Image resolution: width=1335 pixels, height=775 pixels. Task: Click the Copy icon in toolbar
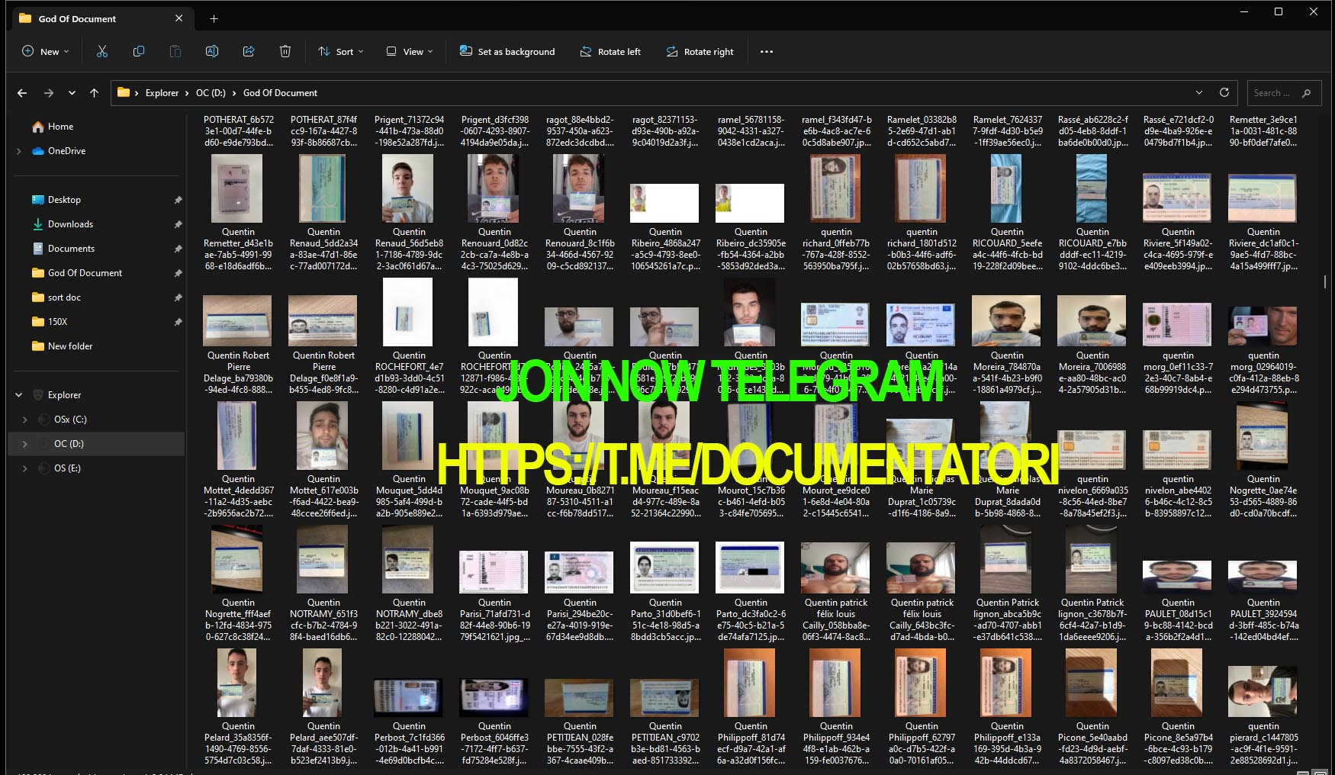(x=139, y=52)
